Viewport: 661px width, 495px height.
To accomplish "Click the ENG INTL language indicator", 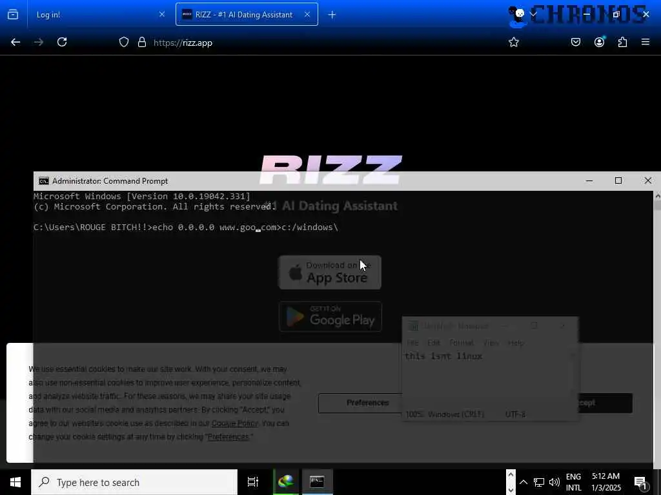I will coord(573,482).
